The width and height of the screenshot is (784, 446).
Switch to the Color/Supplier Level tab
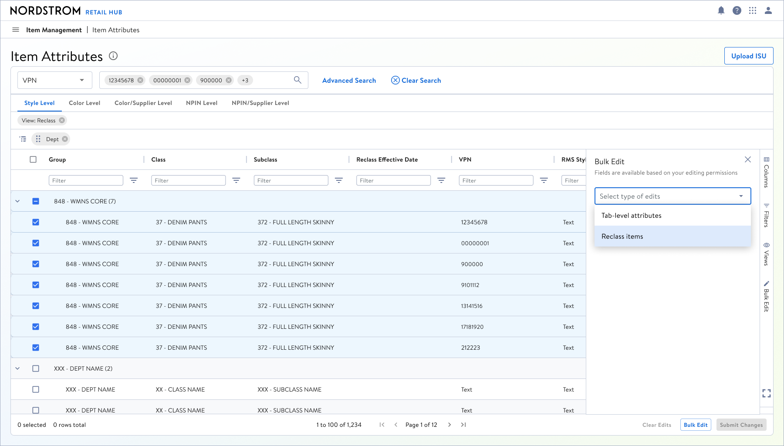tap(143, 103)
